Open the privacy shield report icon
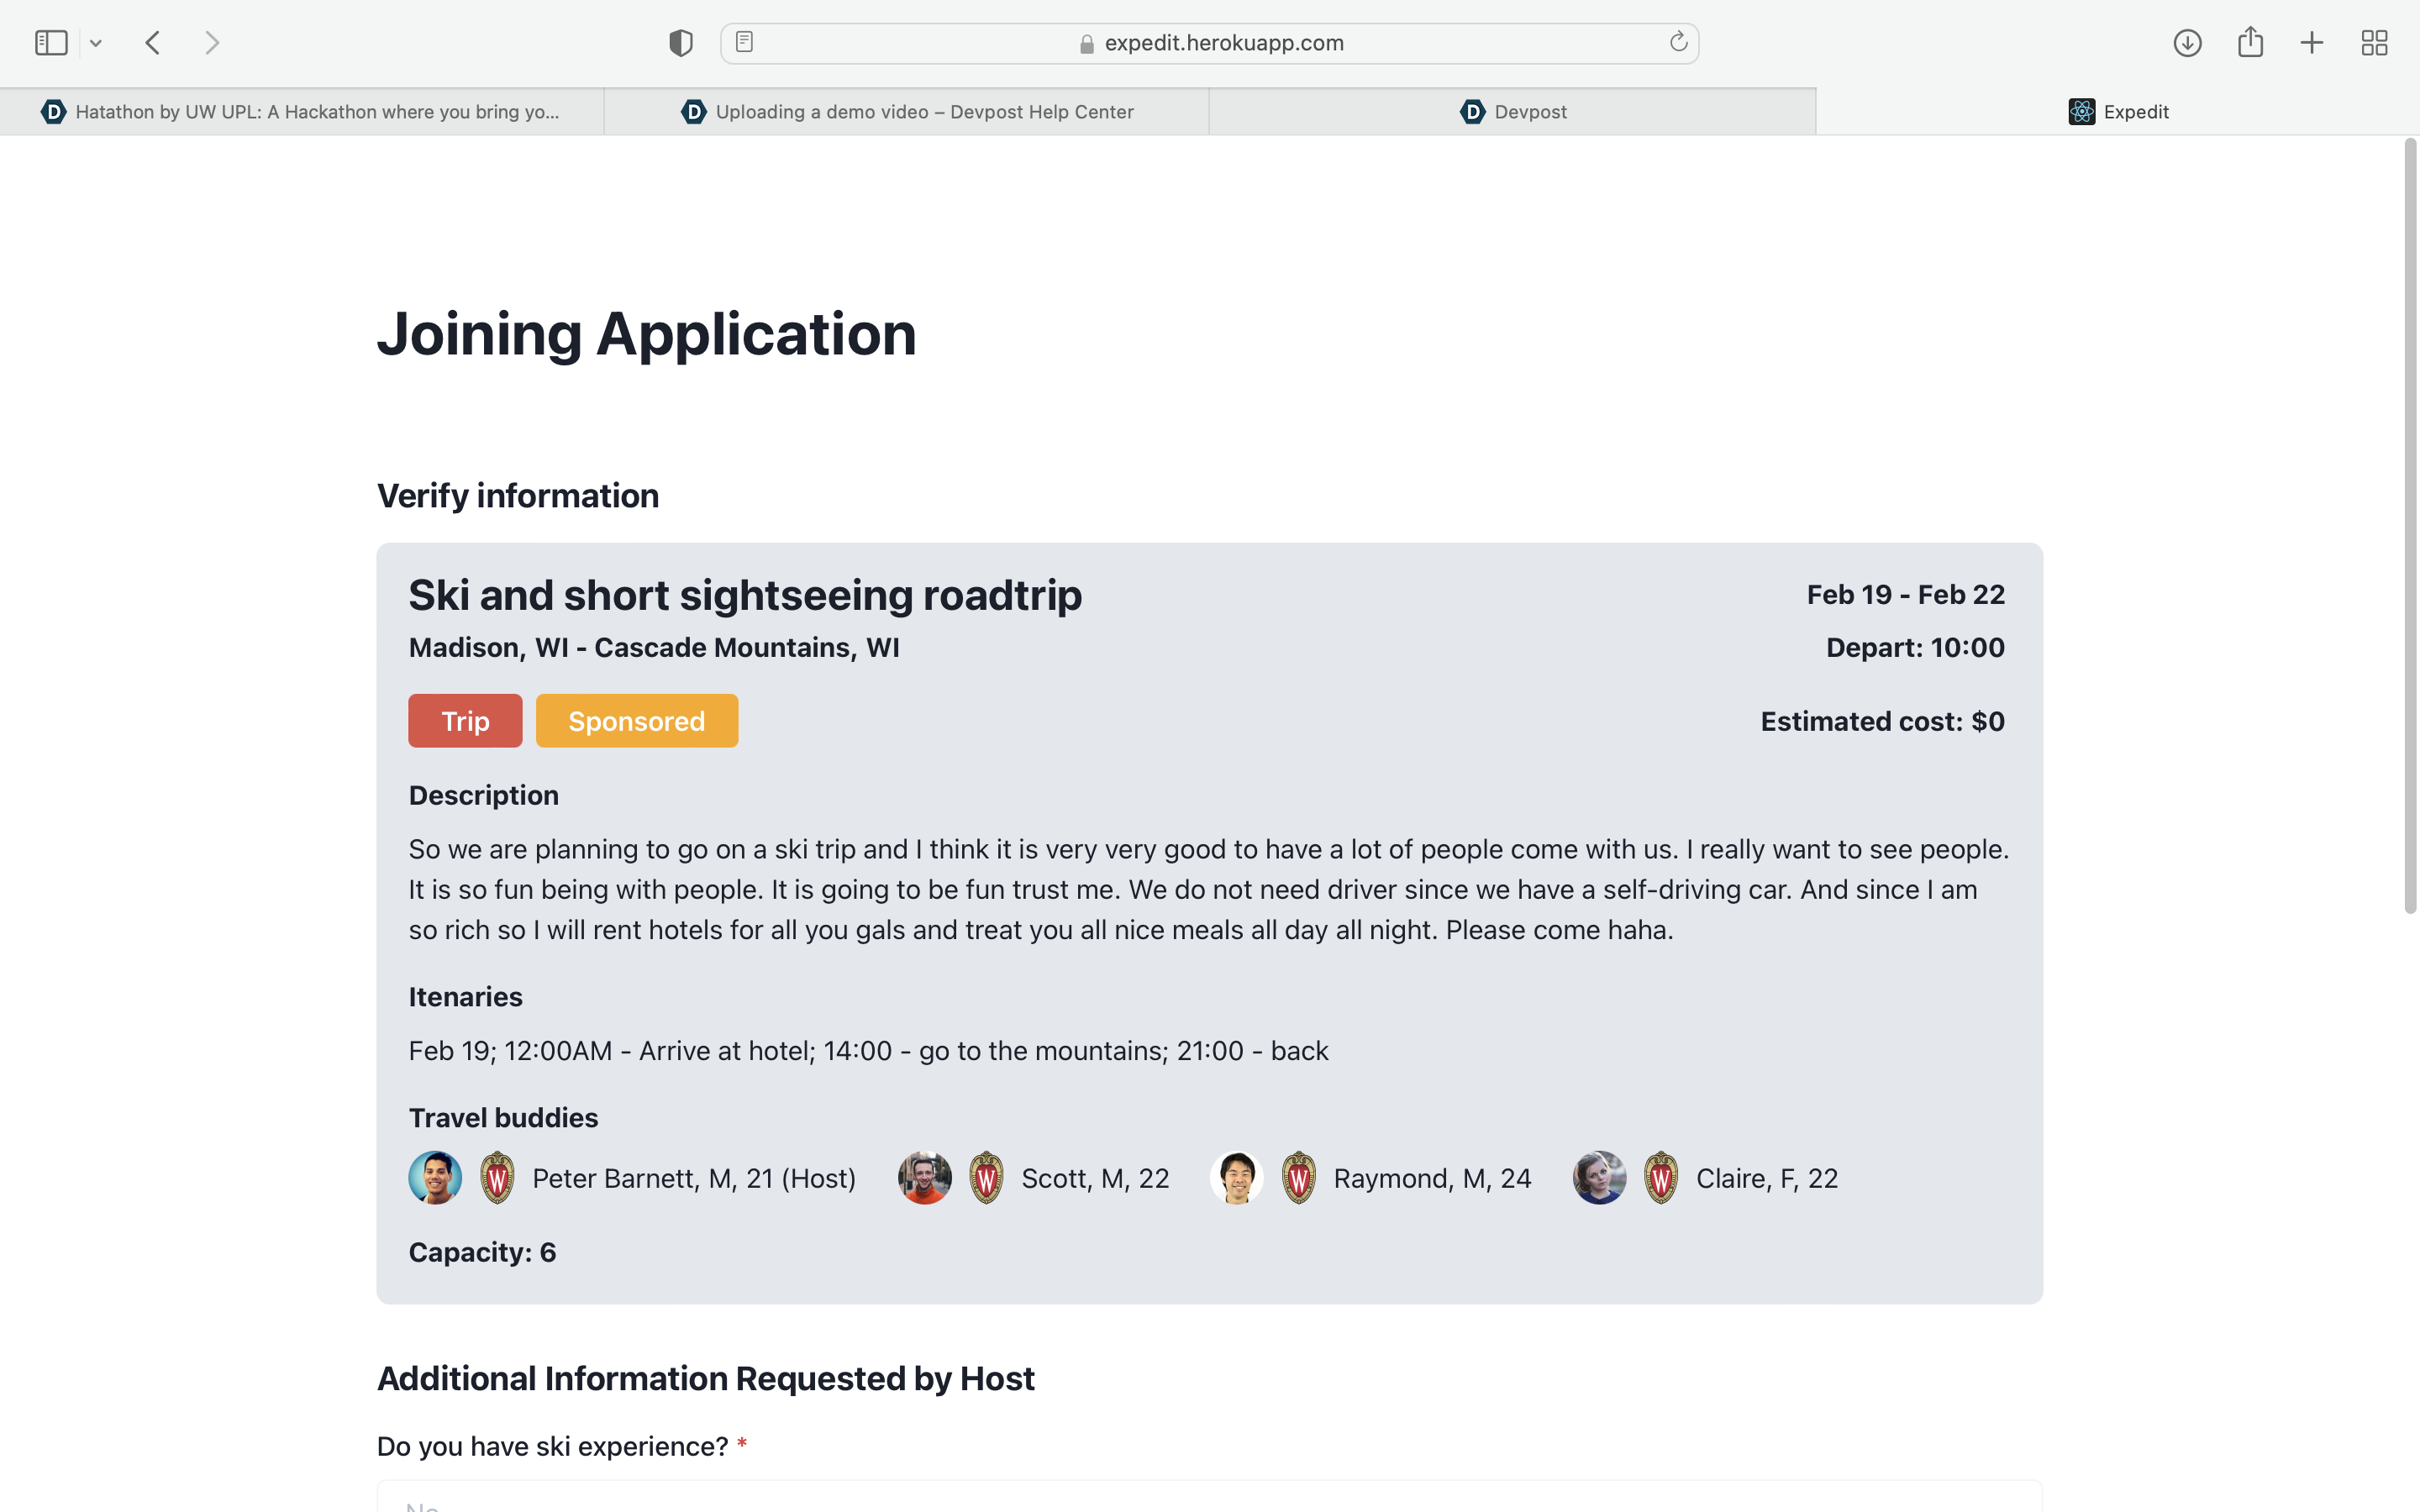The height and width of the screenshot is (1512, 2420). tap(680, 43)
